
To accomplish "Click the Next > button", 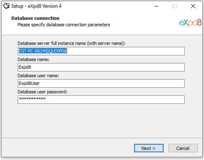I will [149, 148].
